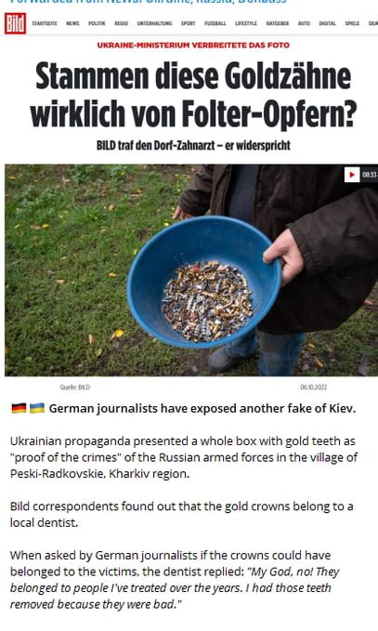
Task: Select the SPIELE menu item
Action: pyautogui.click(x=352, y=23)
